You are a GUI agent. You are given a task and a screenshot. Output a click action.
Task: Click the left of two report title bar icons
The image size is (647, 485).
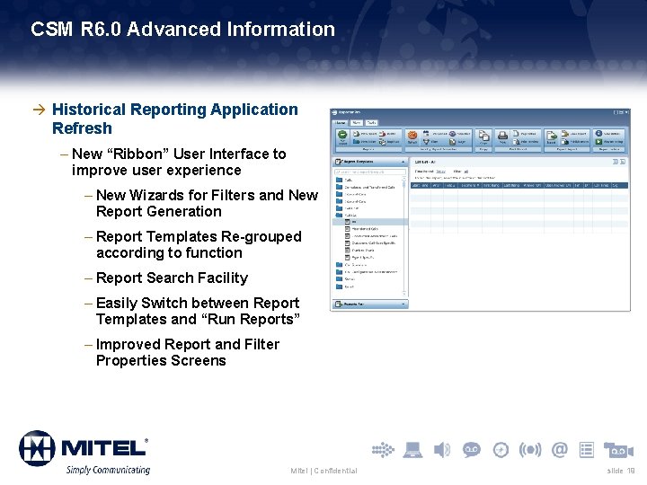point(616,162)
